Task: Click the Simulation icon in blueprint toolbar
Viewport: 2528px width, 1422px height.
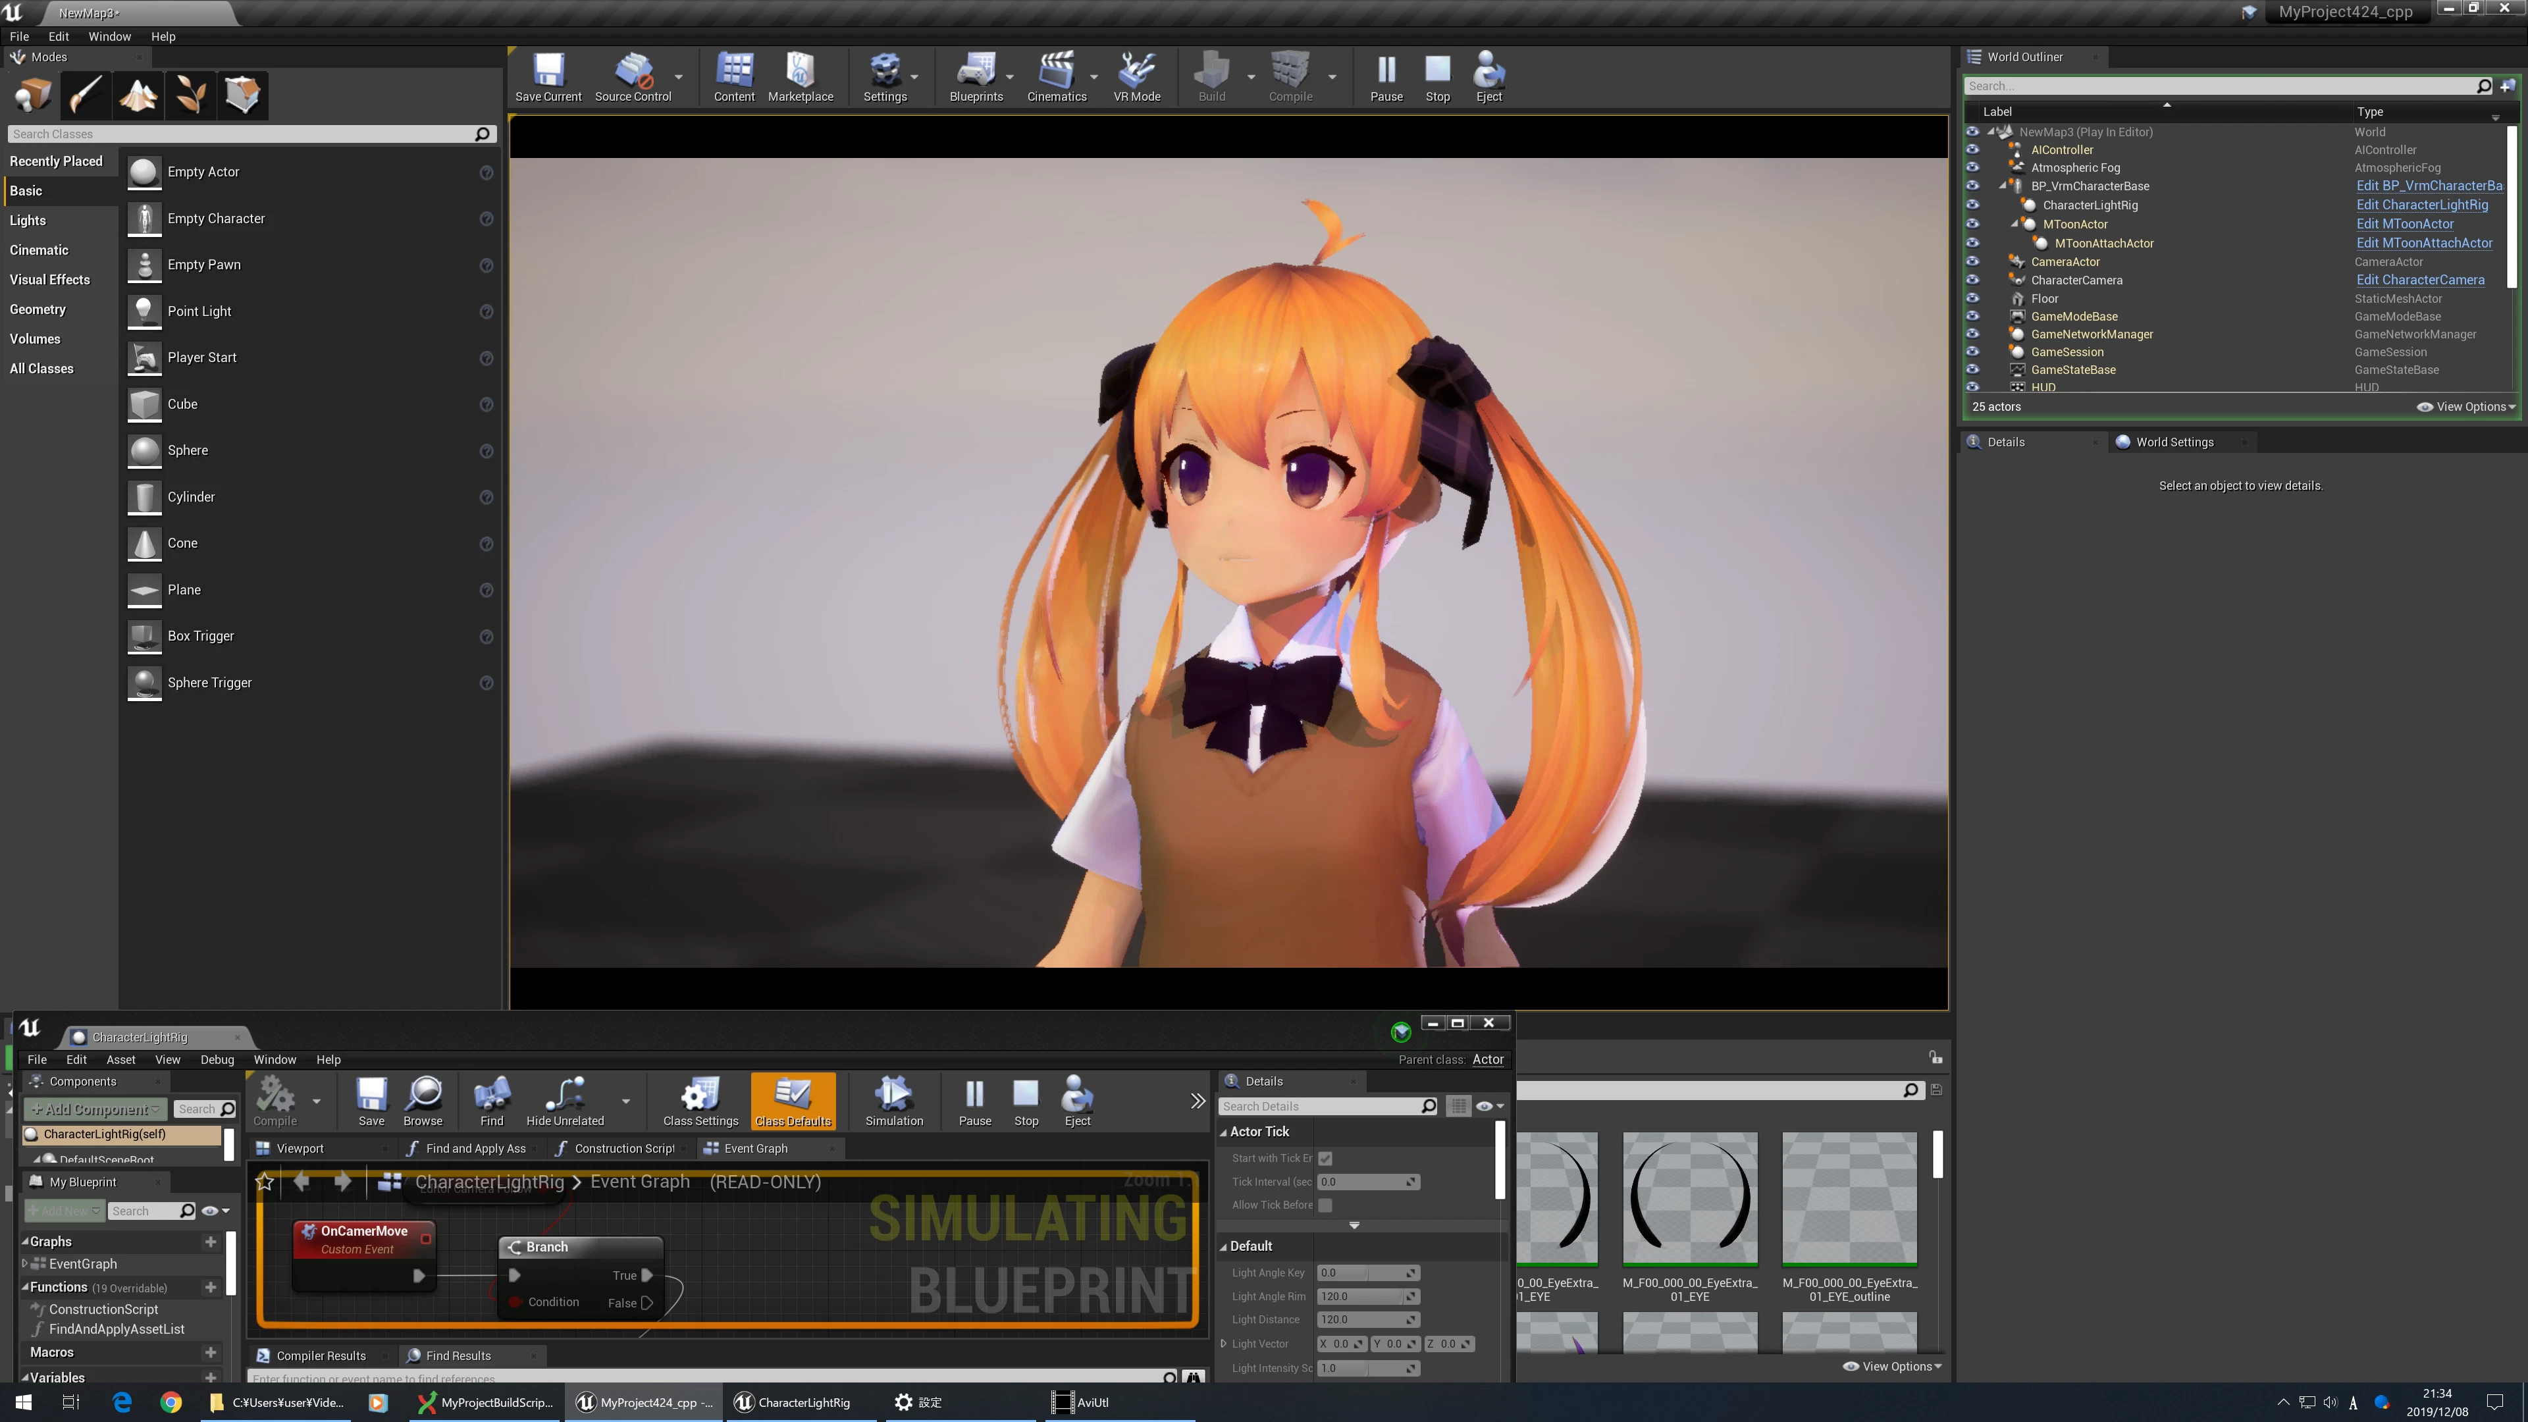Action: pos(894,1100)
